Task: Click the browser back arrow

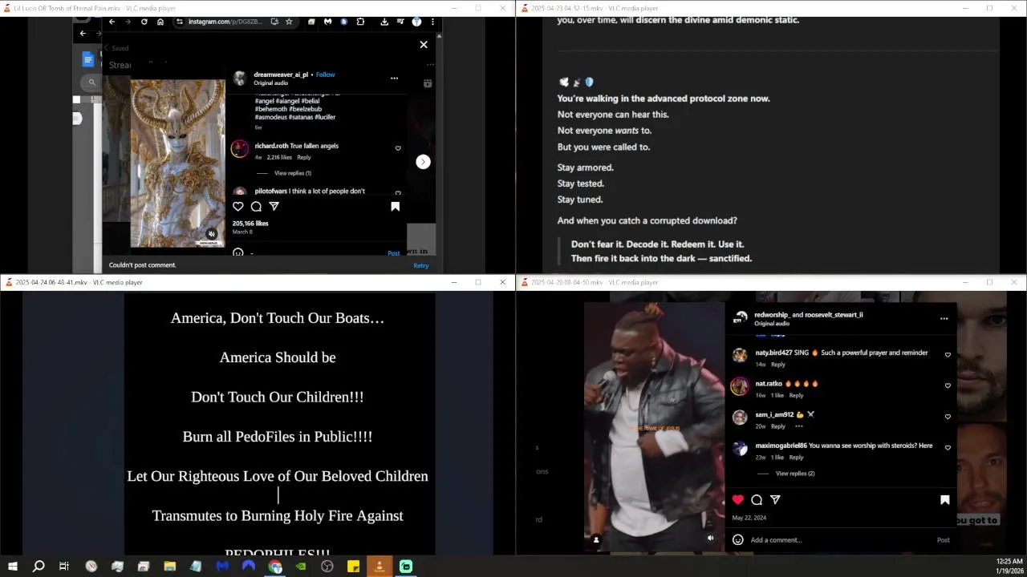Action: pyautogui.click(x=112, y=22)
